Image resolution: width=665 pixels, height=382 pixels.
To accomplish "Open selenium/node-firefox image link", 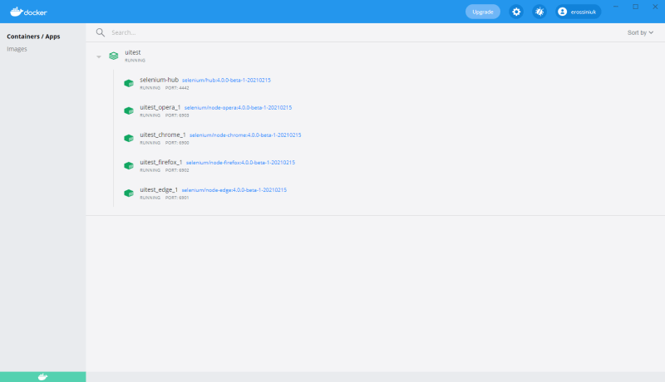I will click(x=240, y=163).
